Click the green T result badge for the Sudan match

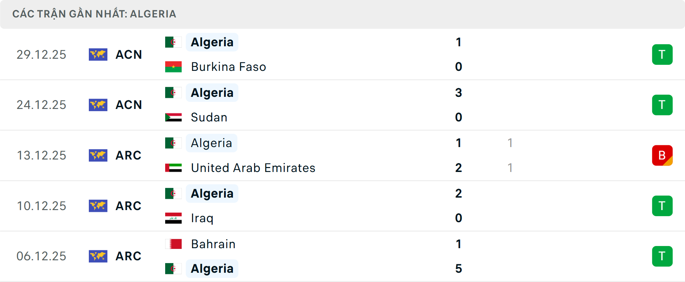click(x=662, y=105)
